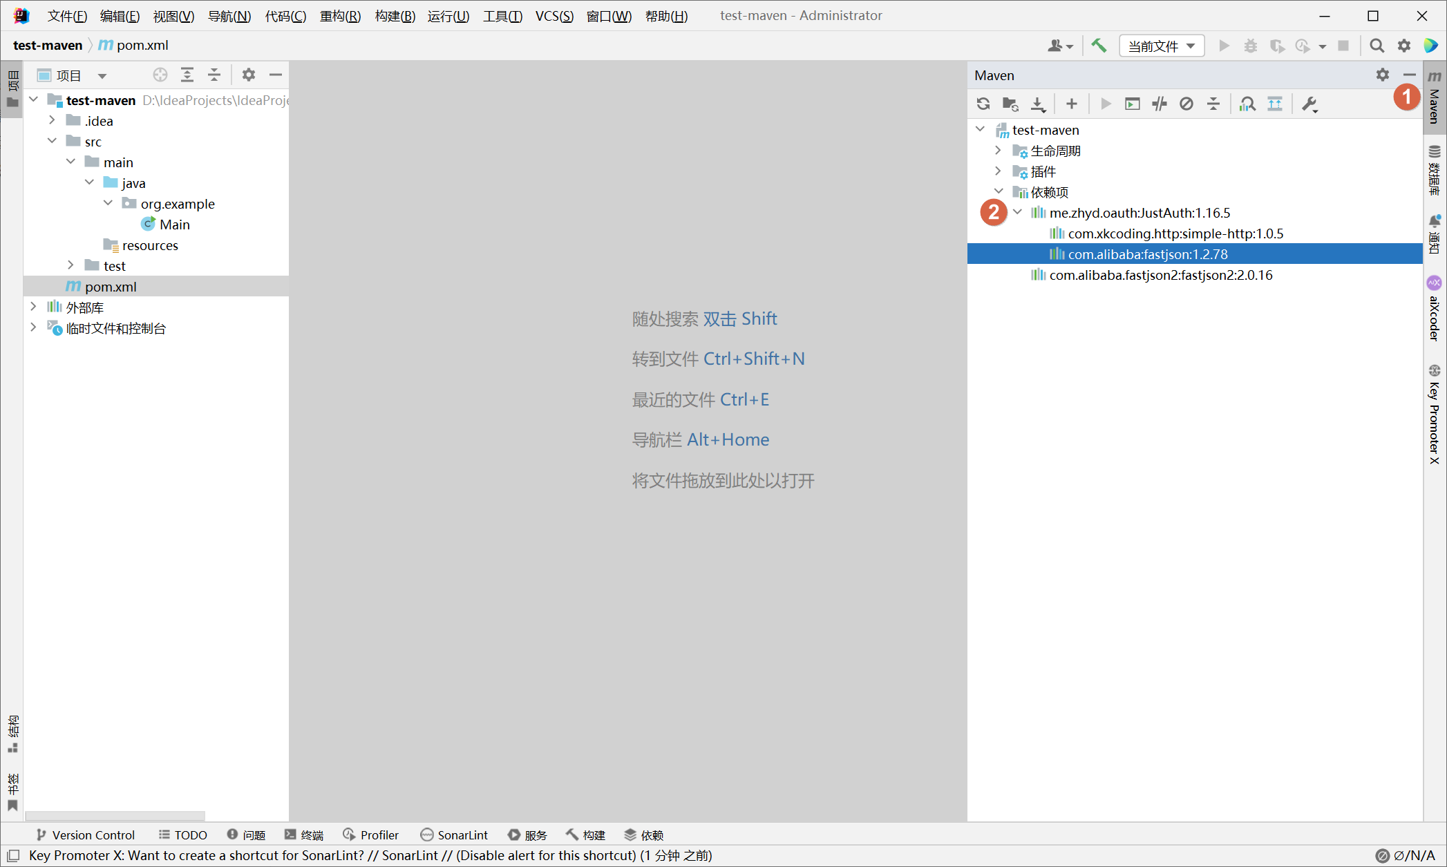This screenshot has height=867, width=1447.
Task: Collapse the JustAuth dependency node
Action: [1018, 213]
